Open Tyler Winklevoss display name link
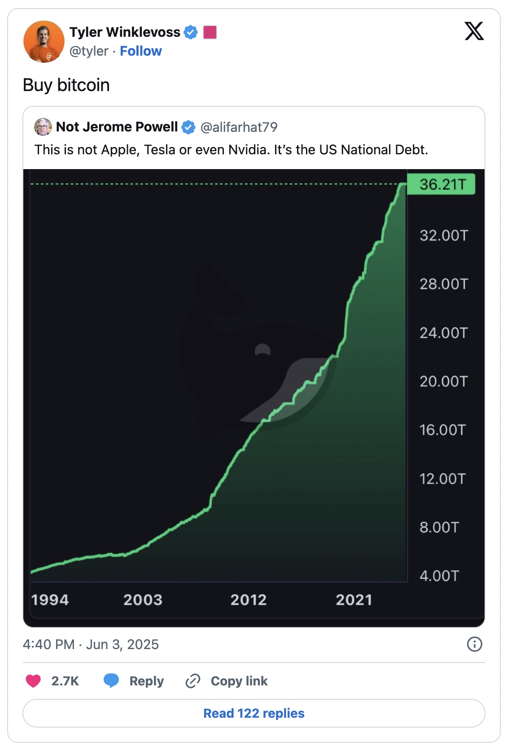507x750 pixels. (x=125, y=32)
